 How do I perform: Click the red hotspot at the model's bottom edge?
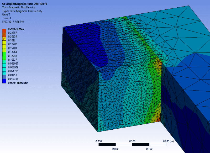tap(158, 119)
